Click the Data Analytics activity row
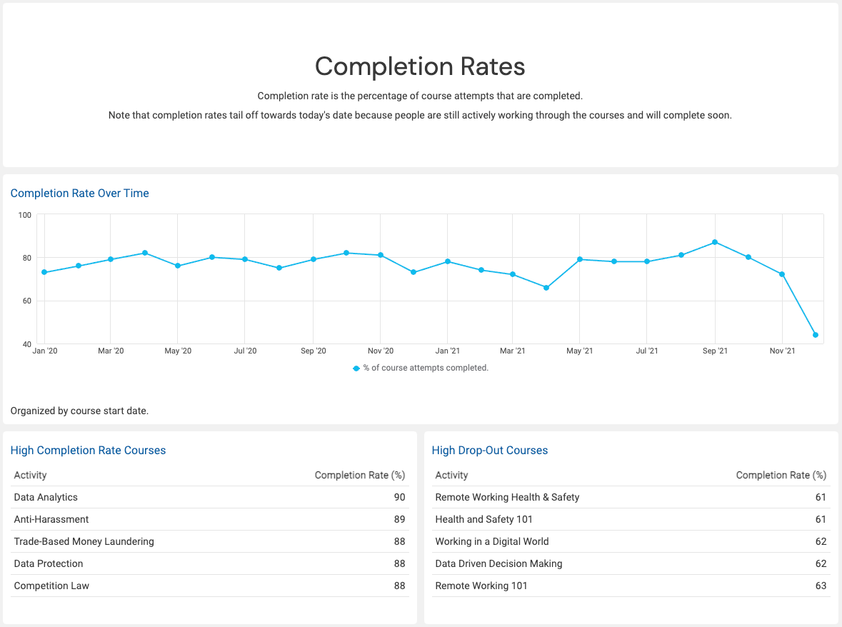The image size is (842, 627). [x=209, y=497]
